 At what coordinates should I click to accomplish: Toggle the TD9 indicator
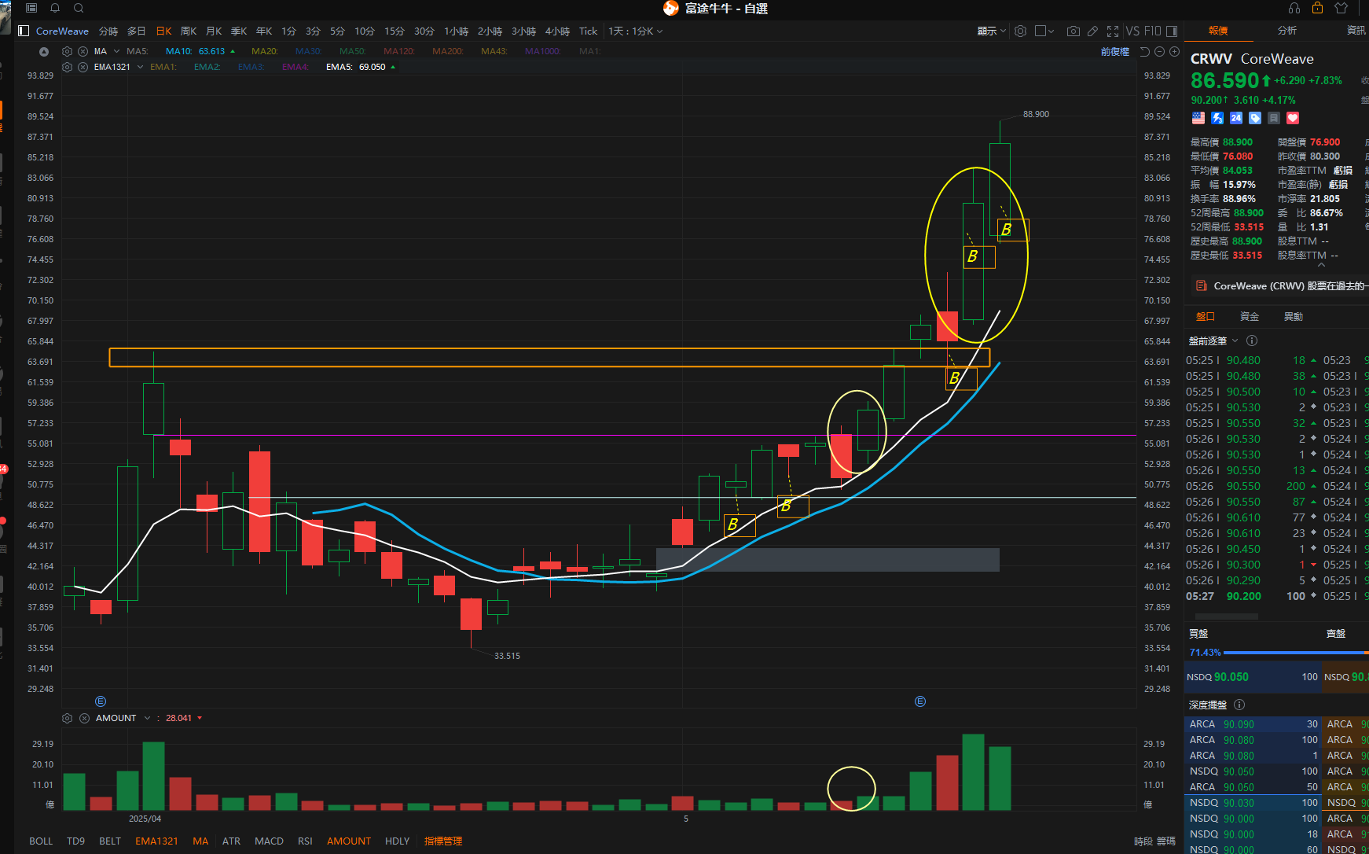76,841
